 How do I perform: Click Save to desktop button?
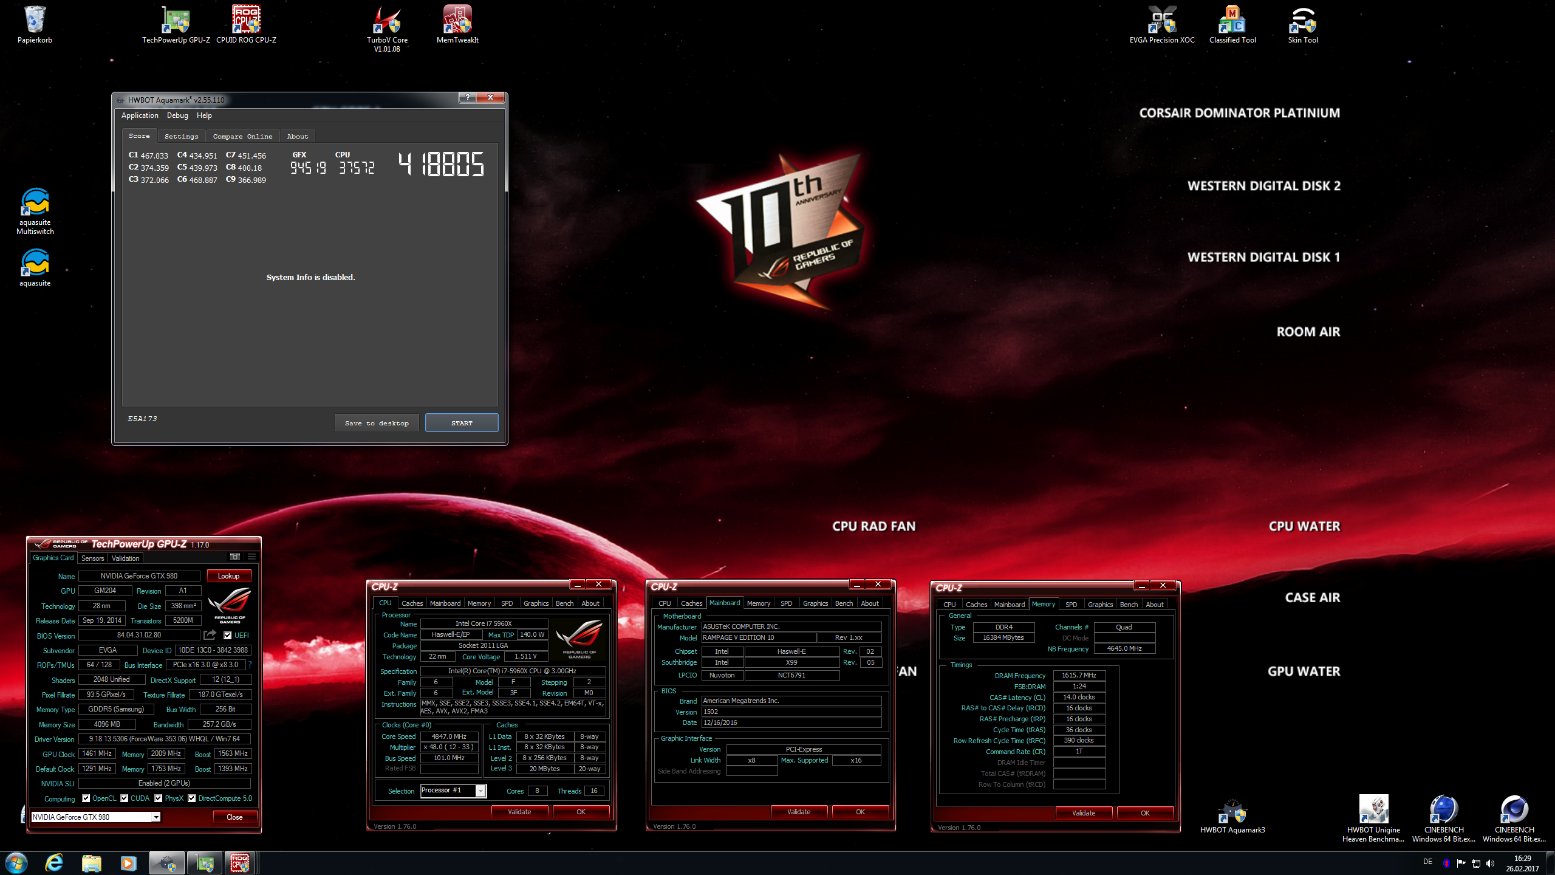(x=377, y=423)
